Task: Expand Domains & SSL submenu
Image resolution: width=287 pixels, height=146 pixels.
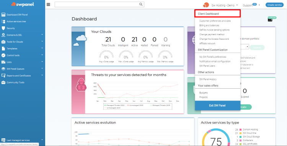Action: click(42, 34)
